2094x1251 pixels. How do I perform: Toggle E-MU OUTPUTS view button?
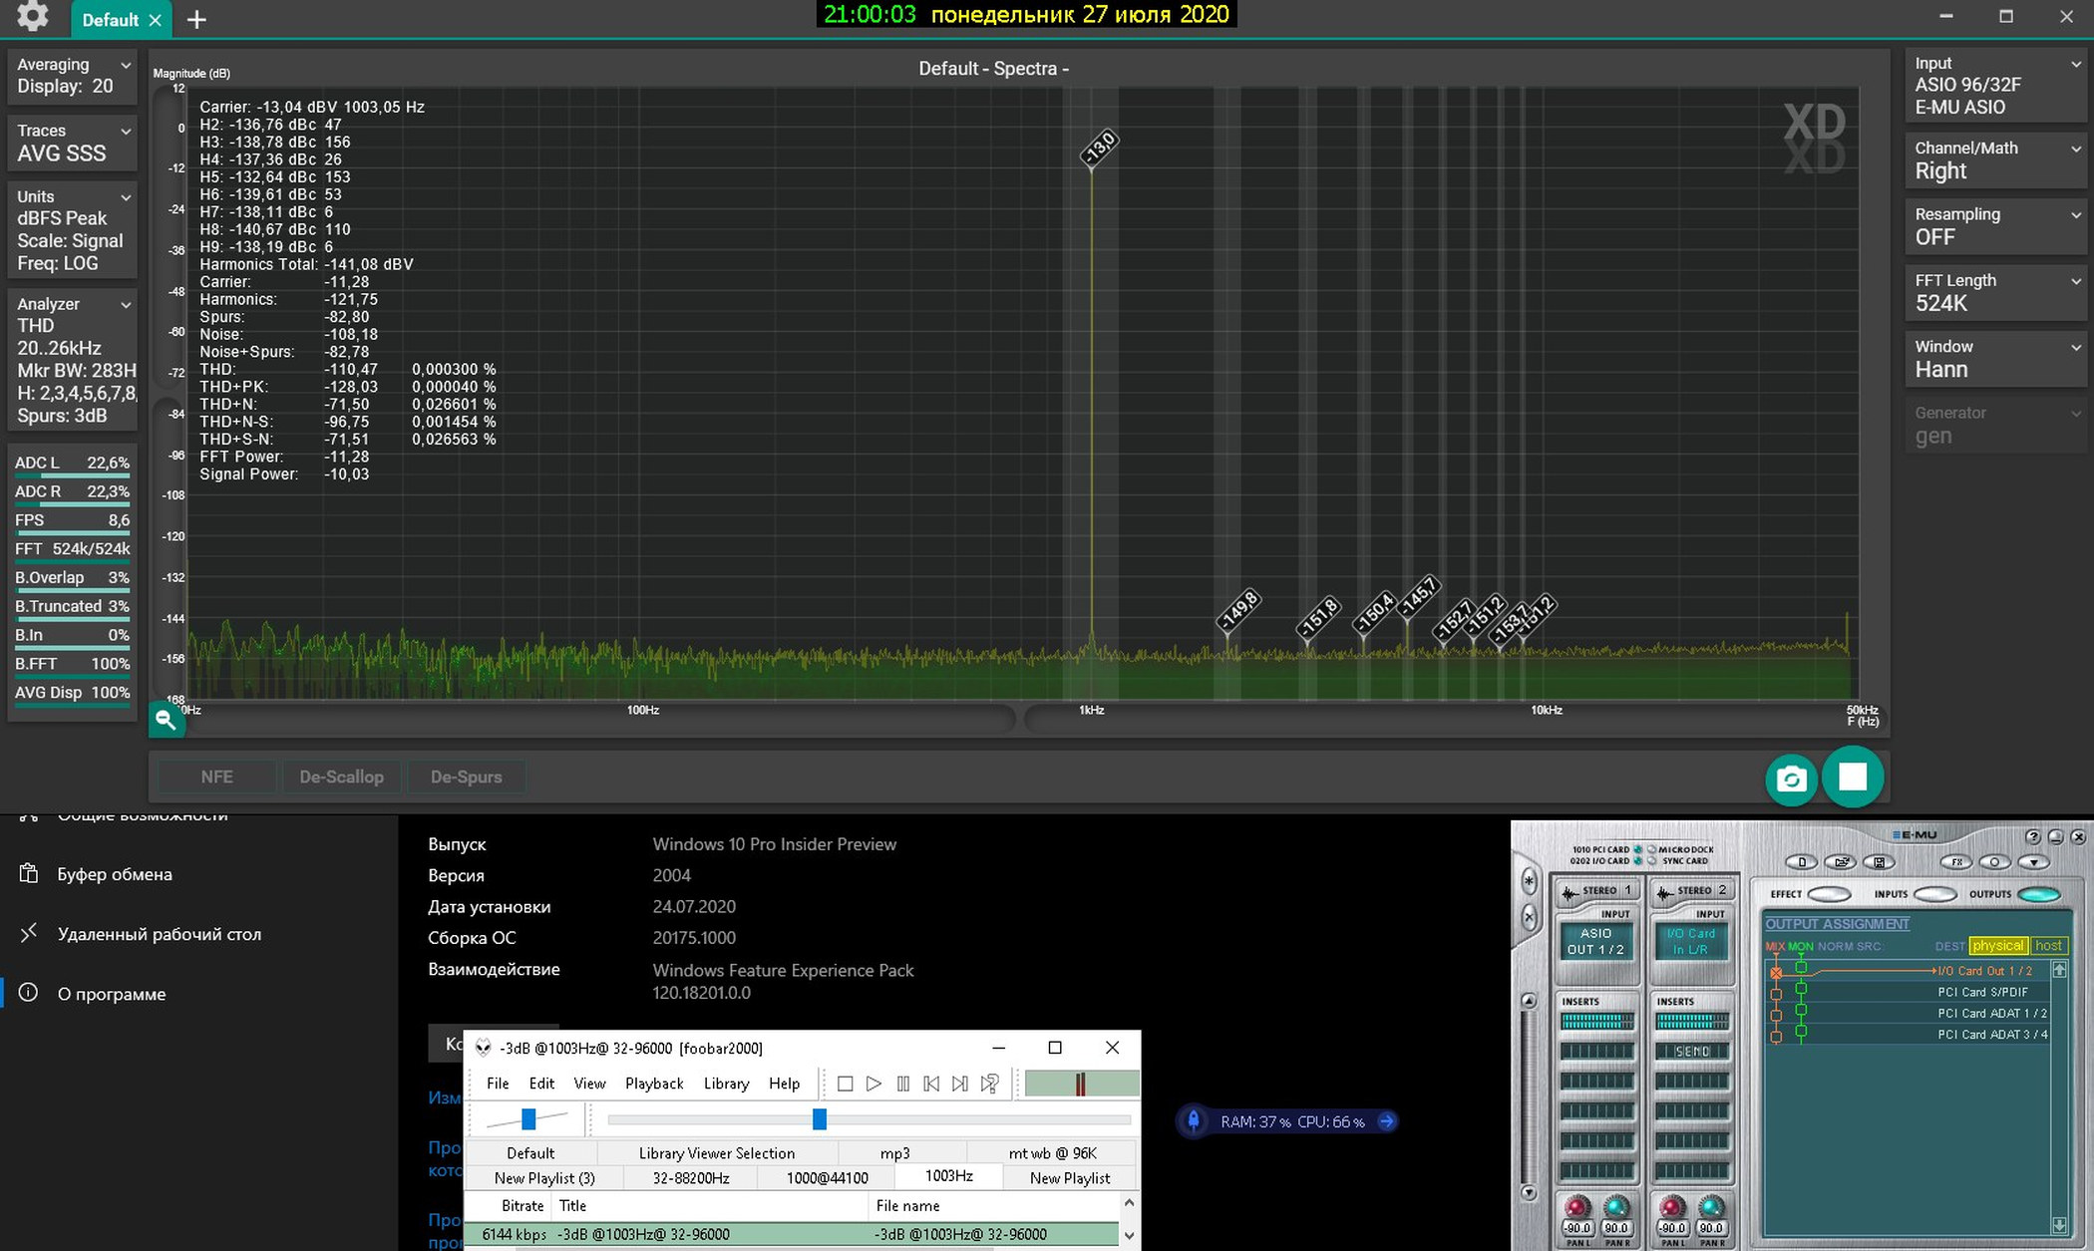pos(2039,894)
